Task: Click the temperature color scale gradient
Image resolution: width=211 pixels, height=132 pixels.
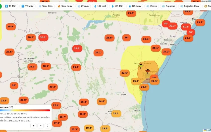Action: [x=25, y=110]
